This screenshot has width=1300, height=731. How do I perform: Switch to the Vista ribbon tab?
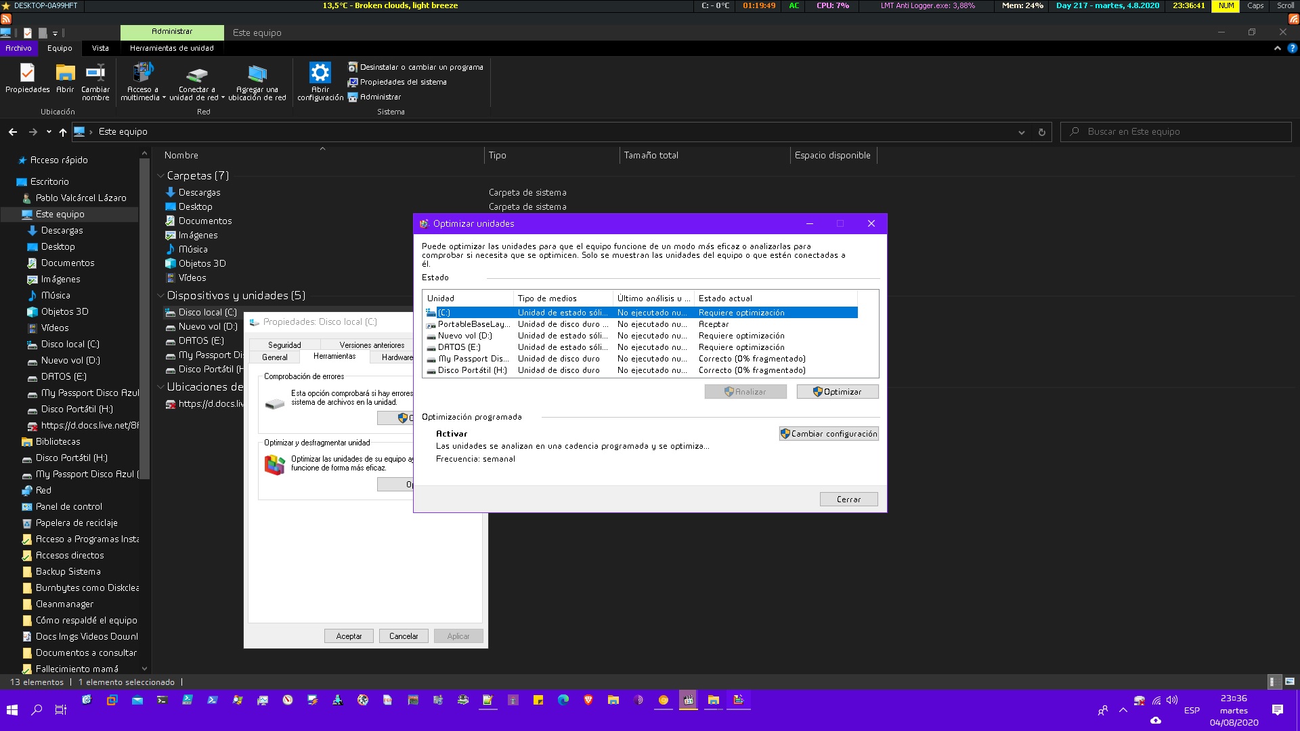click(100, 49)
